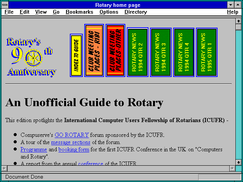Follow the GO ROTARY link

[72, 135]
